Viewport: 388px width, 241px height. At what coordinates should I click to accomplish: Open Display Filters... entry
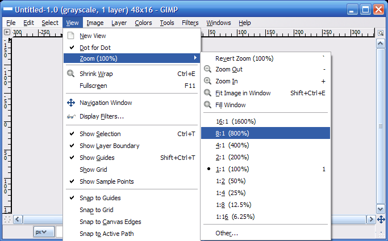(132, 116)
